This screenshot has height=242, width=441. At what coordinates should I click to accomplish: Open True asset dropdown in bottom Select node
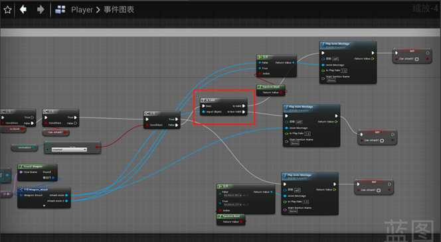click(x=236, y=204)
